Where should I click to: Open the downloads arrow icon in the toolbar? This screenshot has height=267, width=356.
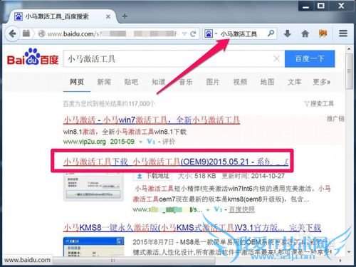click(x=288, y=33)
